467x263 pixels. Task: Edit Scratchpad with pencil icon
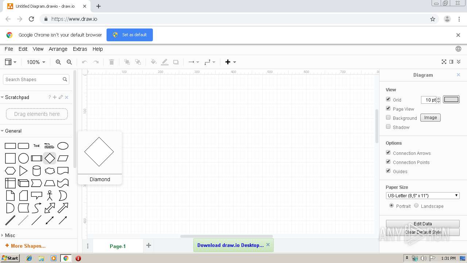(61, 97)
